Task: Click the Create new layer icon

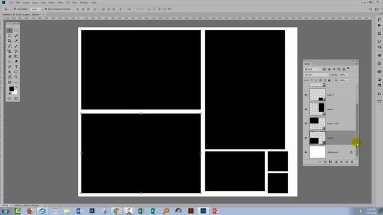Action: (346, 162)
